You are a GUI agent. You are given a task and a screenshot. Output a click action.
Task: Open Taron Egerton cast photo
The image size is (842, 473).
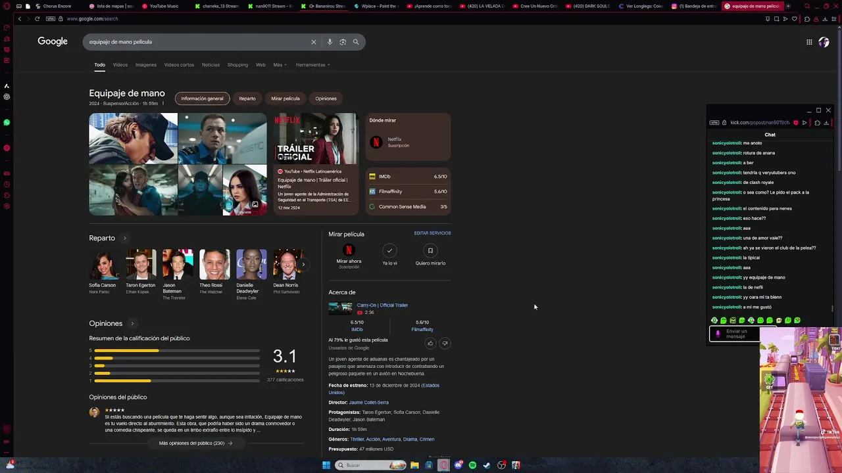[141, 264]
